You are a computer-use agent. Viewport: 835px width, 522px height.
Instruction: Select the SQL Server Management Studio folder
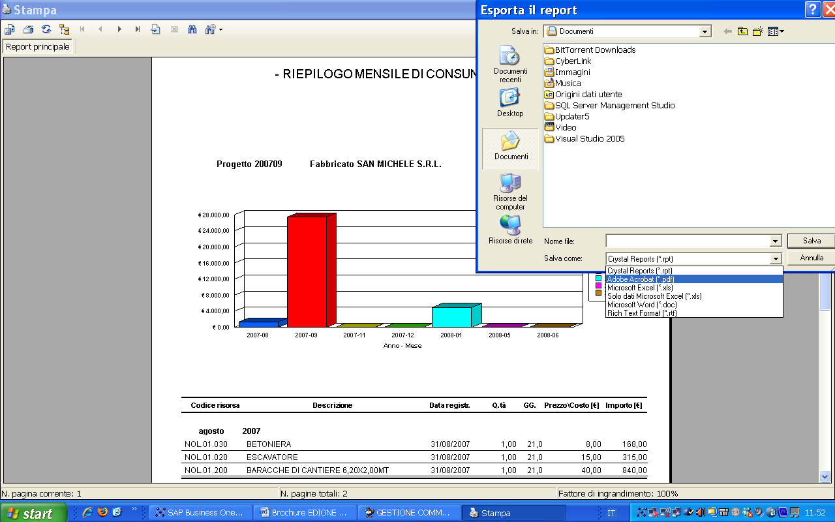point(609,106)
